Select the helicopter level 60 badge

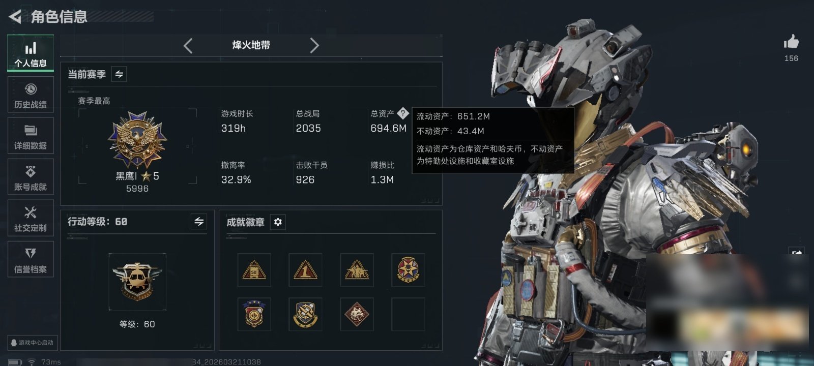137,282
